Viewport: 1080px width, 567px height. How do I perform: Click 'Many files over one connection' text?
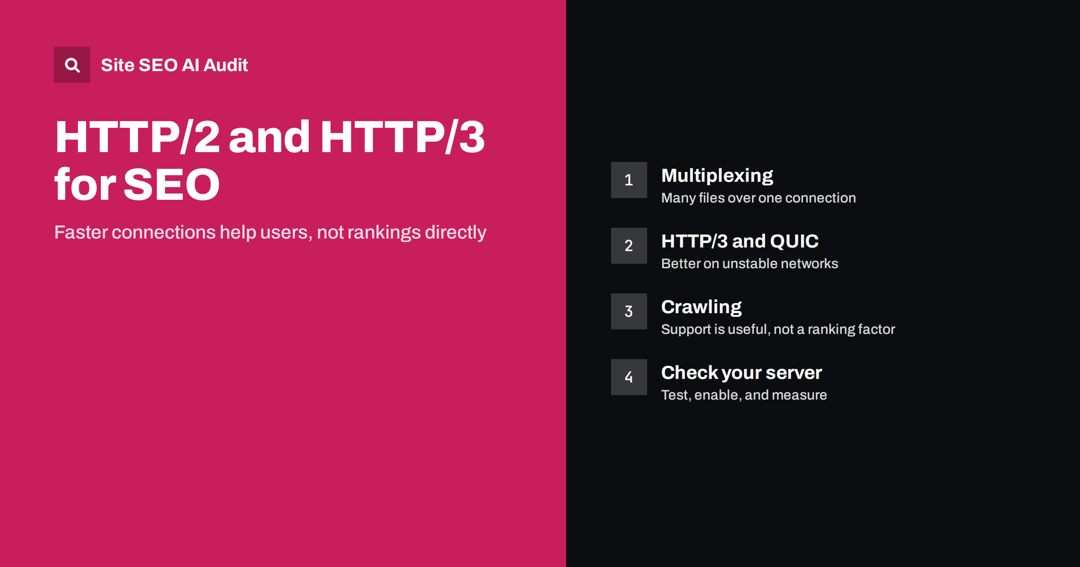pos(758,198)
